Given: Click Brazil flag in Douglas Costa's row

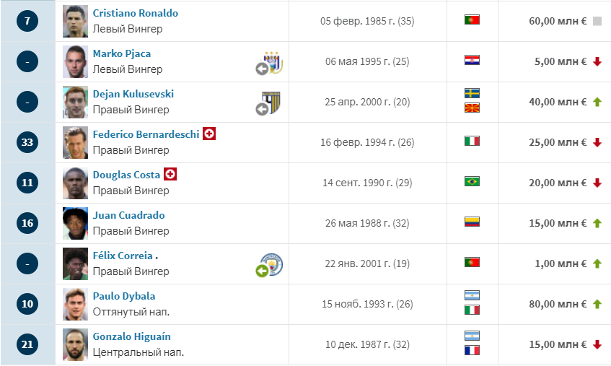Looking at the screenshot, I should pos(472,182).
